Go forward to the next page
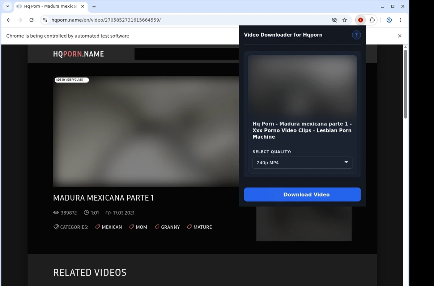Screen dimensions: 434x286 20,20
